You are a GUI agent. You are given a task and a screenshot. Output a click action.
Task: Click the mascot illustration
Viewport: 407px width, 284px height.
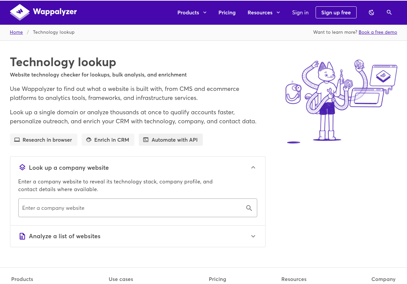tap(341, 102)
